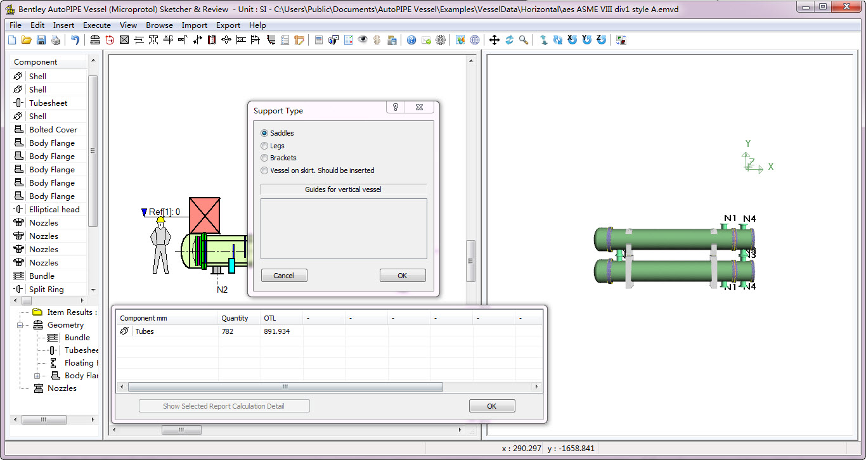866x460 pixels.
Task: Click the globe toolbar icon
Action: [x=475, y=40]
